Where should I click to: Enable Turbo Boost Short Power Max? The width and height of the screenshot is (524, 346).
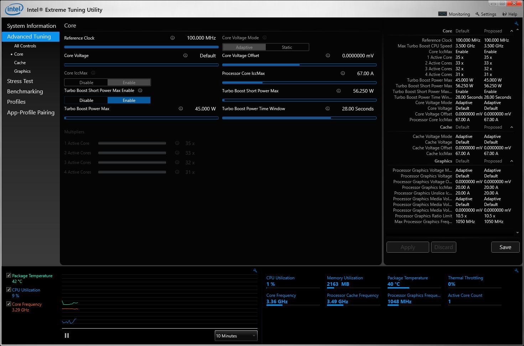[x=129, y=100]
